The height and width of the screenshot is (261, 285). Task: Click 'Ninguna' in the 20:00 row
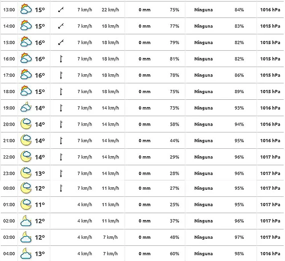click(204, 124)
